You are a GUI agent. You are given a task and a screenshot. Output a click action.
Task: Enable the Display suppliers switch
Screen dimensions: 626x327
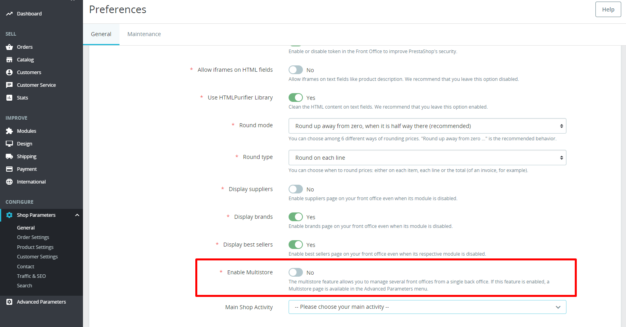pyautogui.click(x=296, y=189)
